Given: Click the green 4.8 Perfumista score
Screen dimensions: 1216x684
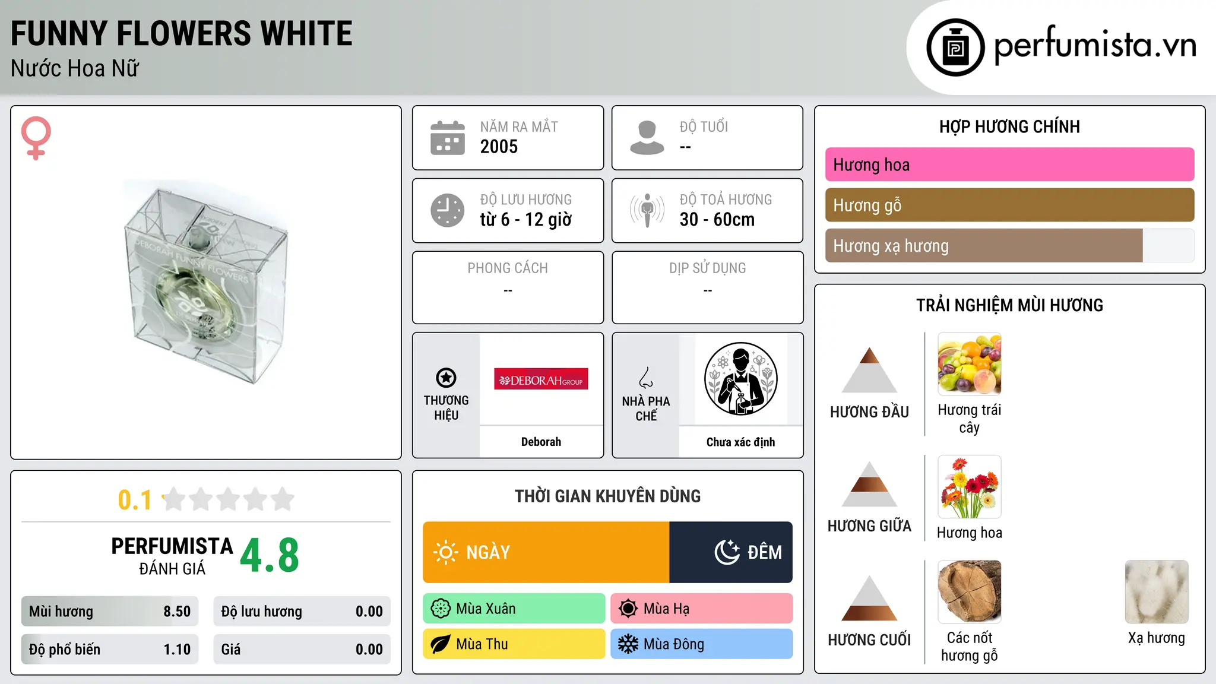Looking at the screenshot, I should [x=270, y=556].
